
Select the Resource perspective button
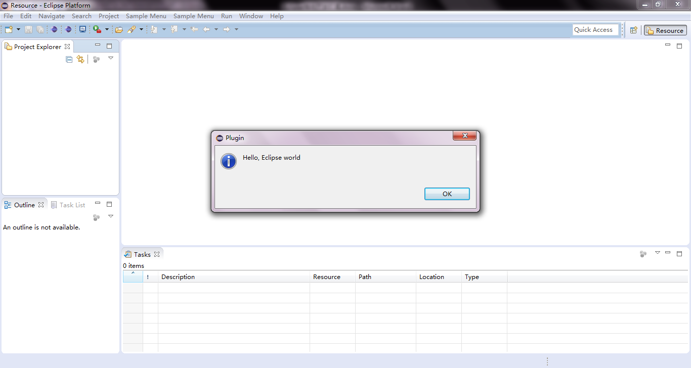click(x=665, y=30)
